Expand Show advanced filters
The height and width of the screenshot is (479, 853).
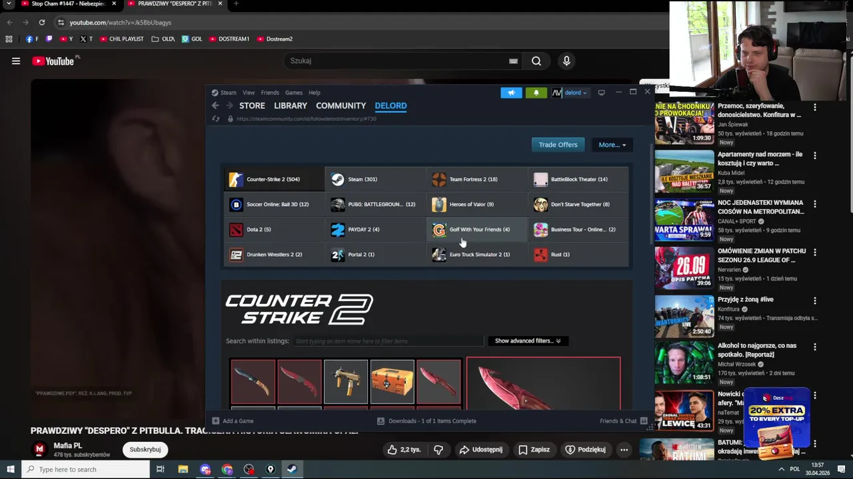527,341
